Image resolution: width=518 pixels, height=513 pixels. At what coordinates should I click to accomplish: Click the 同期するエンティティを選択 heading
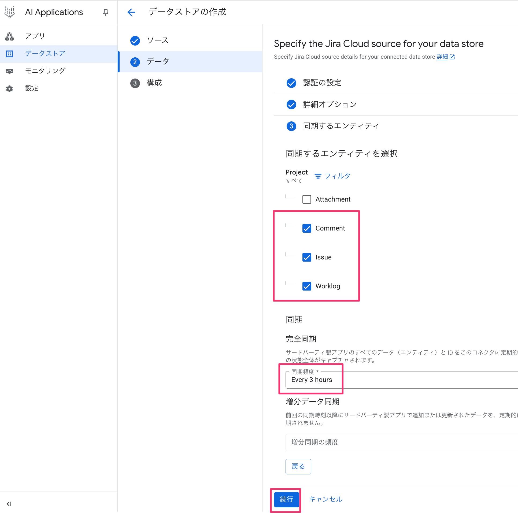pos(342,154)
